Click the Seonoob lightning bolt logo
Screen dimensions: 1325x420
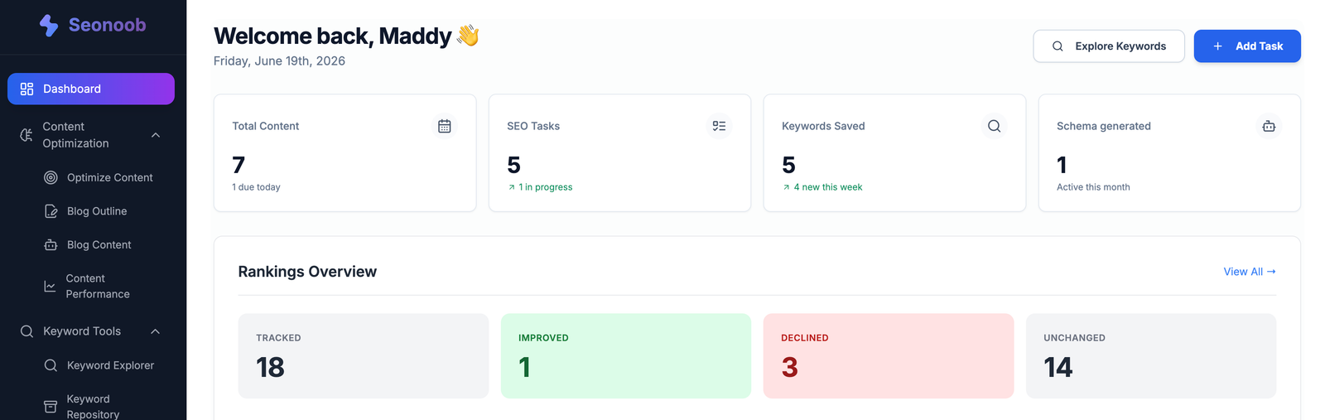pos(49,26)
